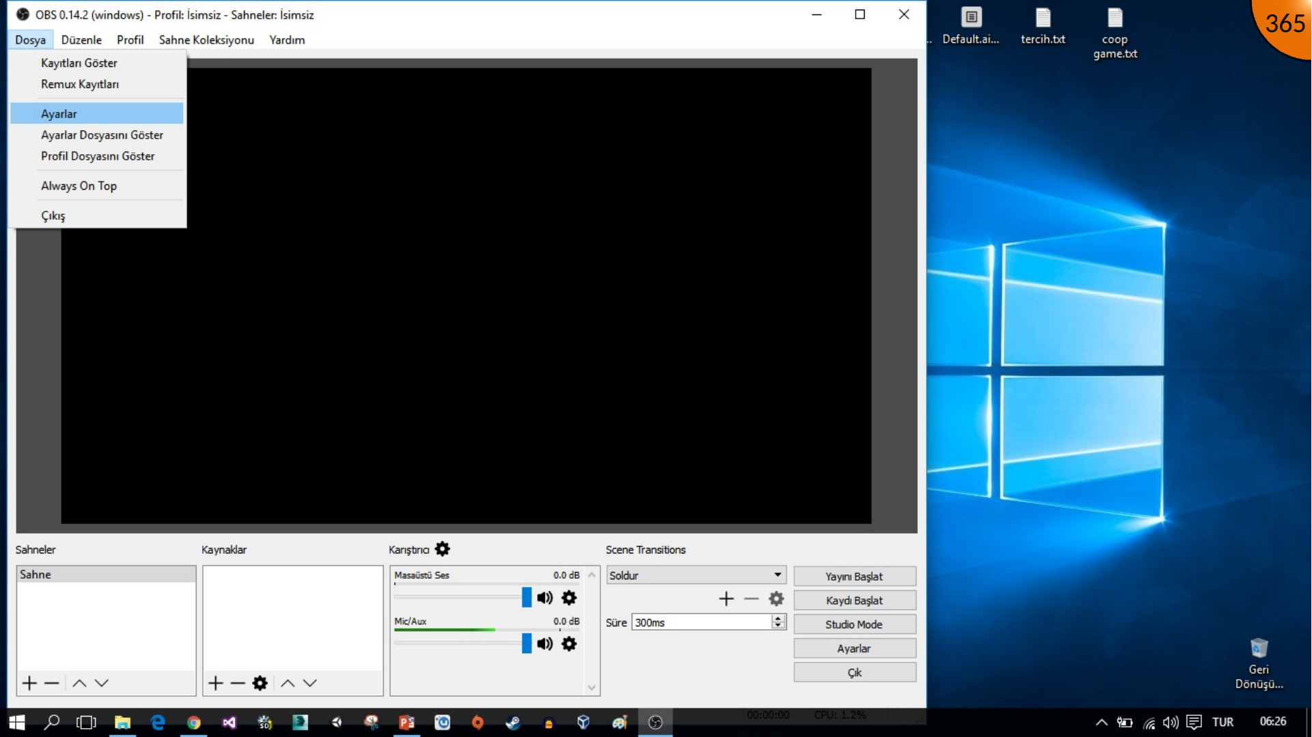Open Visual Studio from taskbar
Image resolution: width=1312 pixels, height=737 pixels.
[229, 722]
